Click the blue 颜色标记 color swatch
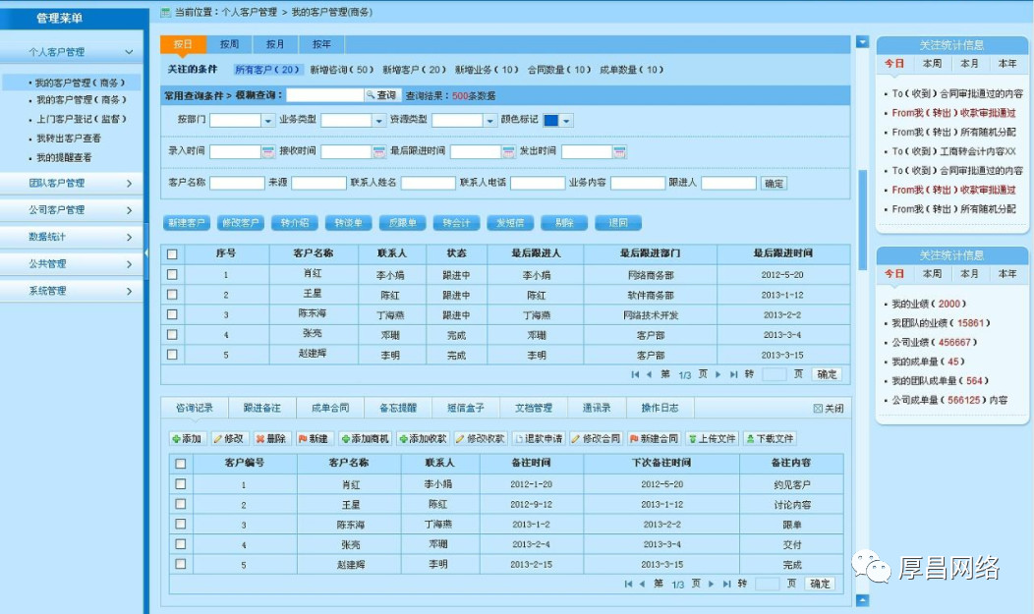 coord(550,120)
